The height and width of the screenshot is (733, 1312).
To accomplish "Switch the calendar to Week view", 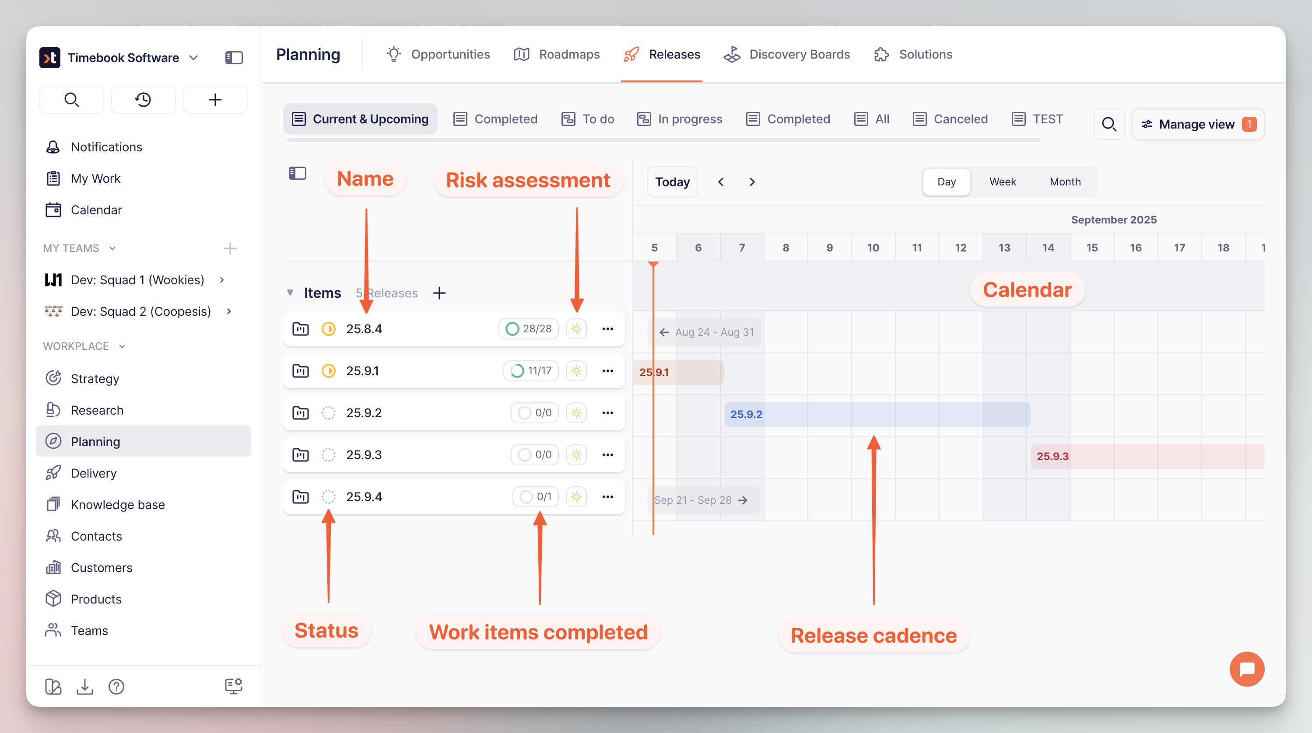I will tap(1002, 182).
